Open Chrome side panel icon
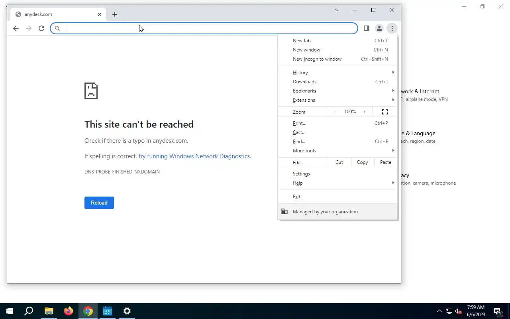Viewport: 510px width, 319px height. click(367, 28)
